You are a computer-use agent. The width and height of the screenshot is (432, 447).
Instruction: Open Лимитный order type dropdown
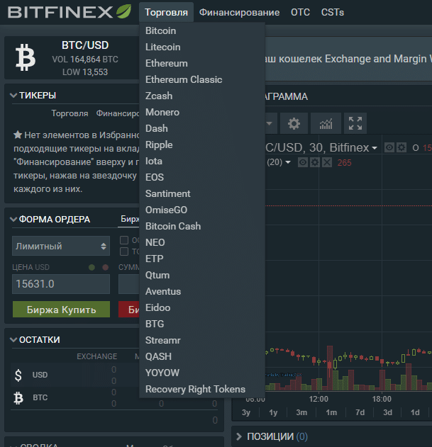(61, 246)
